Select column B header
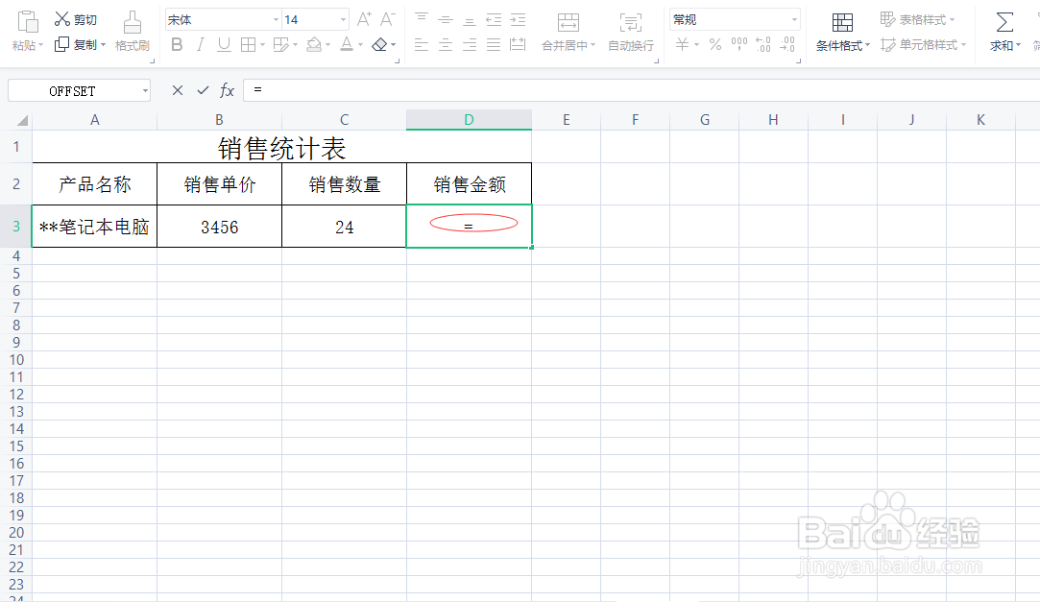The image size is (1040, 602). point(220,120)
